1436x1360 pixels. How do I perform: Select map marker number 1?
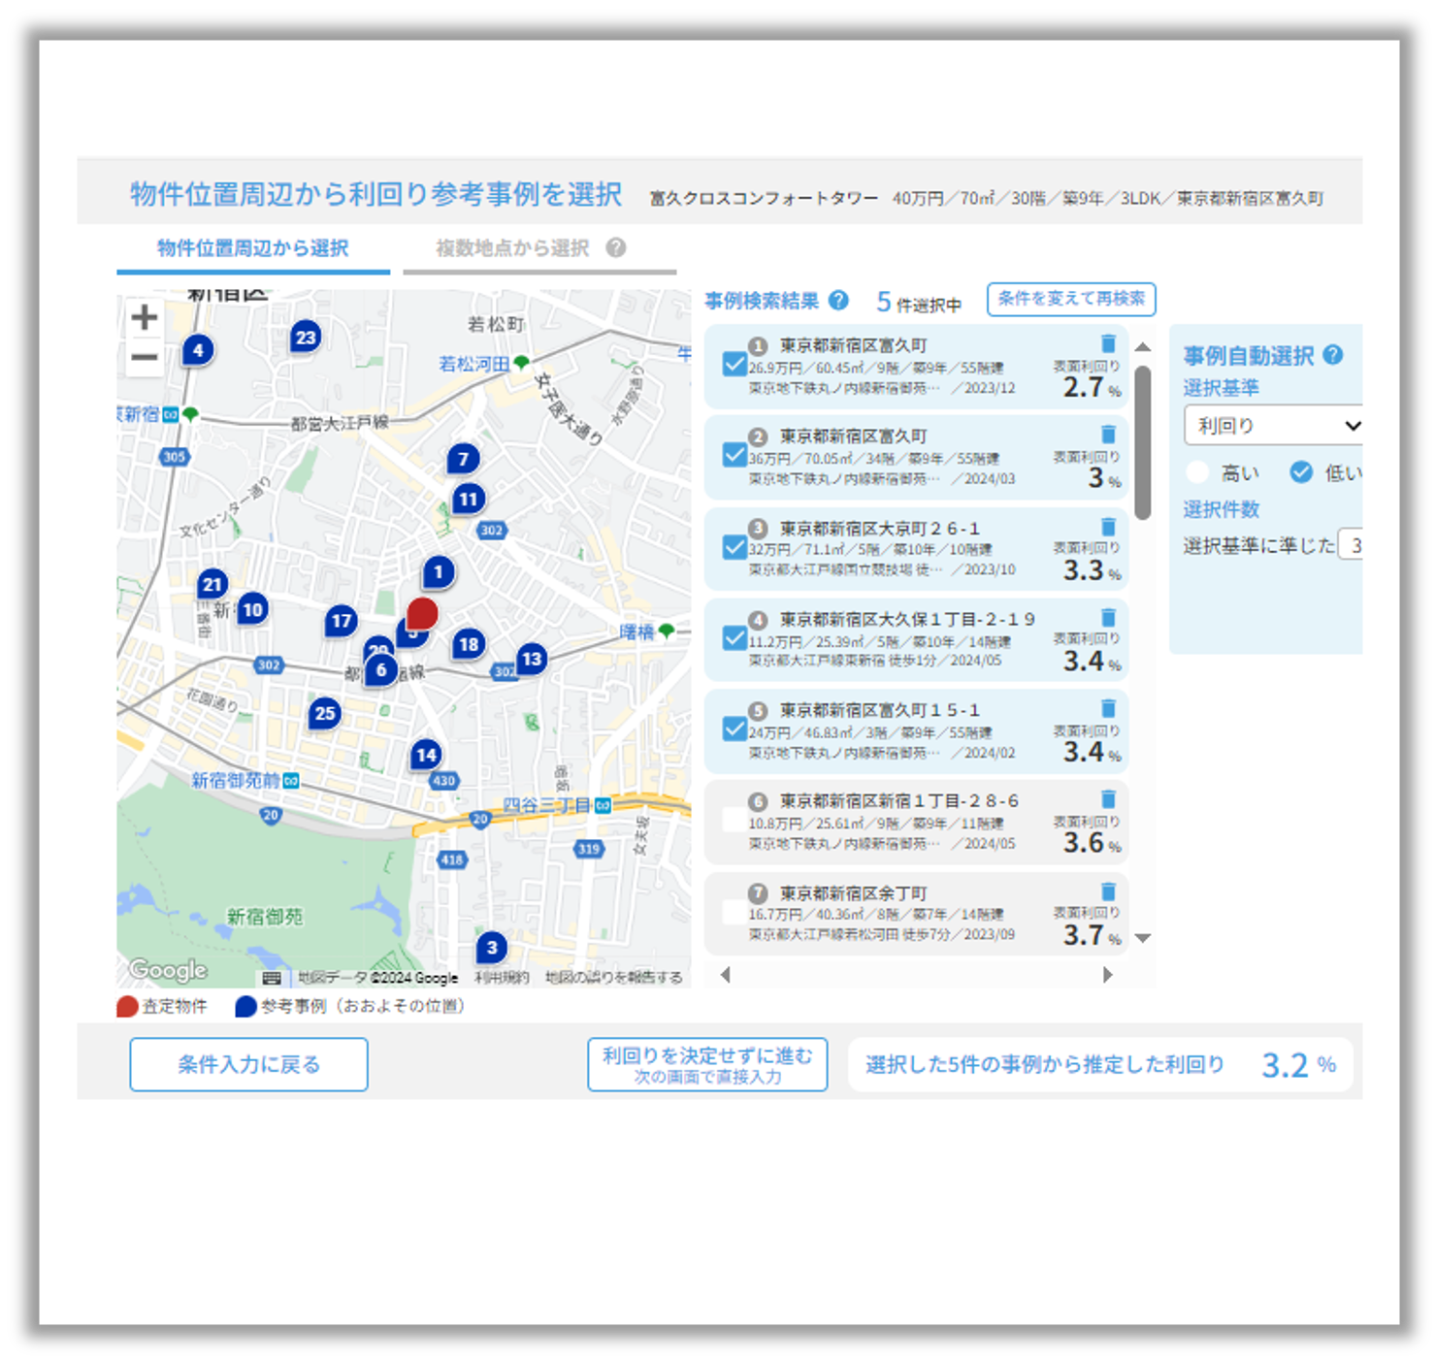tap(439, 572)
